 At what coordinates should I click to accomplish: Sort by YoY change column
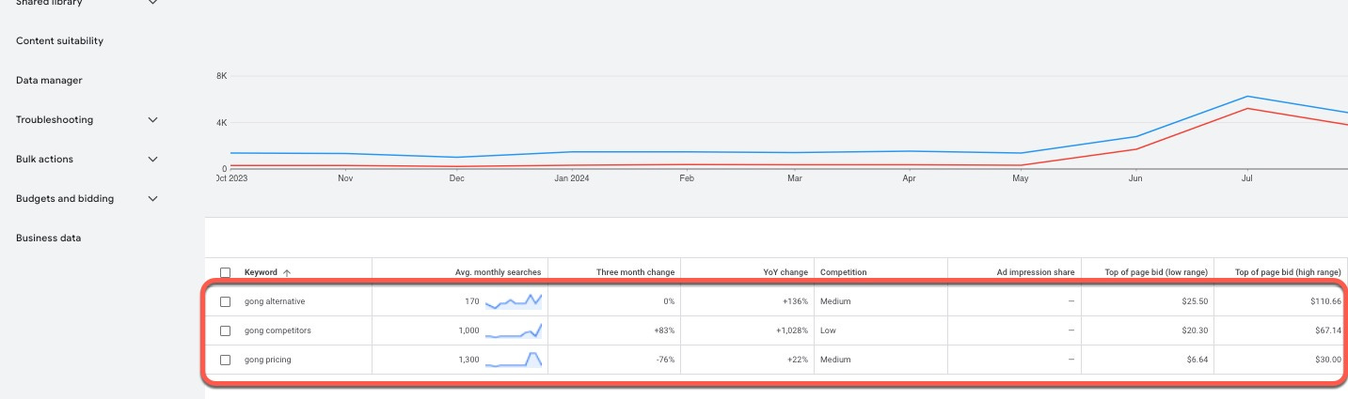pyautogui.click(x=785, y=272)
